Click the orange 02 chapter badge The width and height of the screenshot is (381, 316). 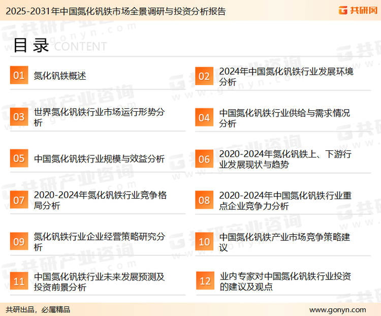click(x=204, y=76)
